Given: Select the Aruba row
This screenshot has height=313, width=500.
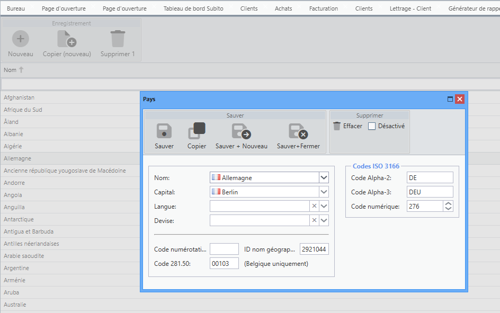Looking at the screenshot, I should [12, 292].
